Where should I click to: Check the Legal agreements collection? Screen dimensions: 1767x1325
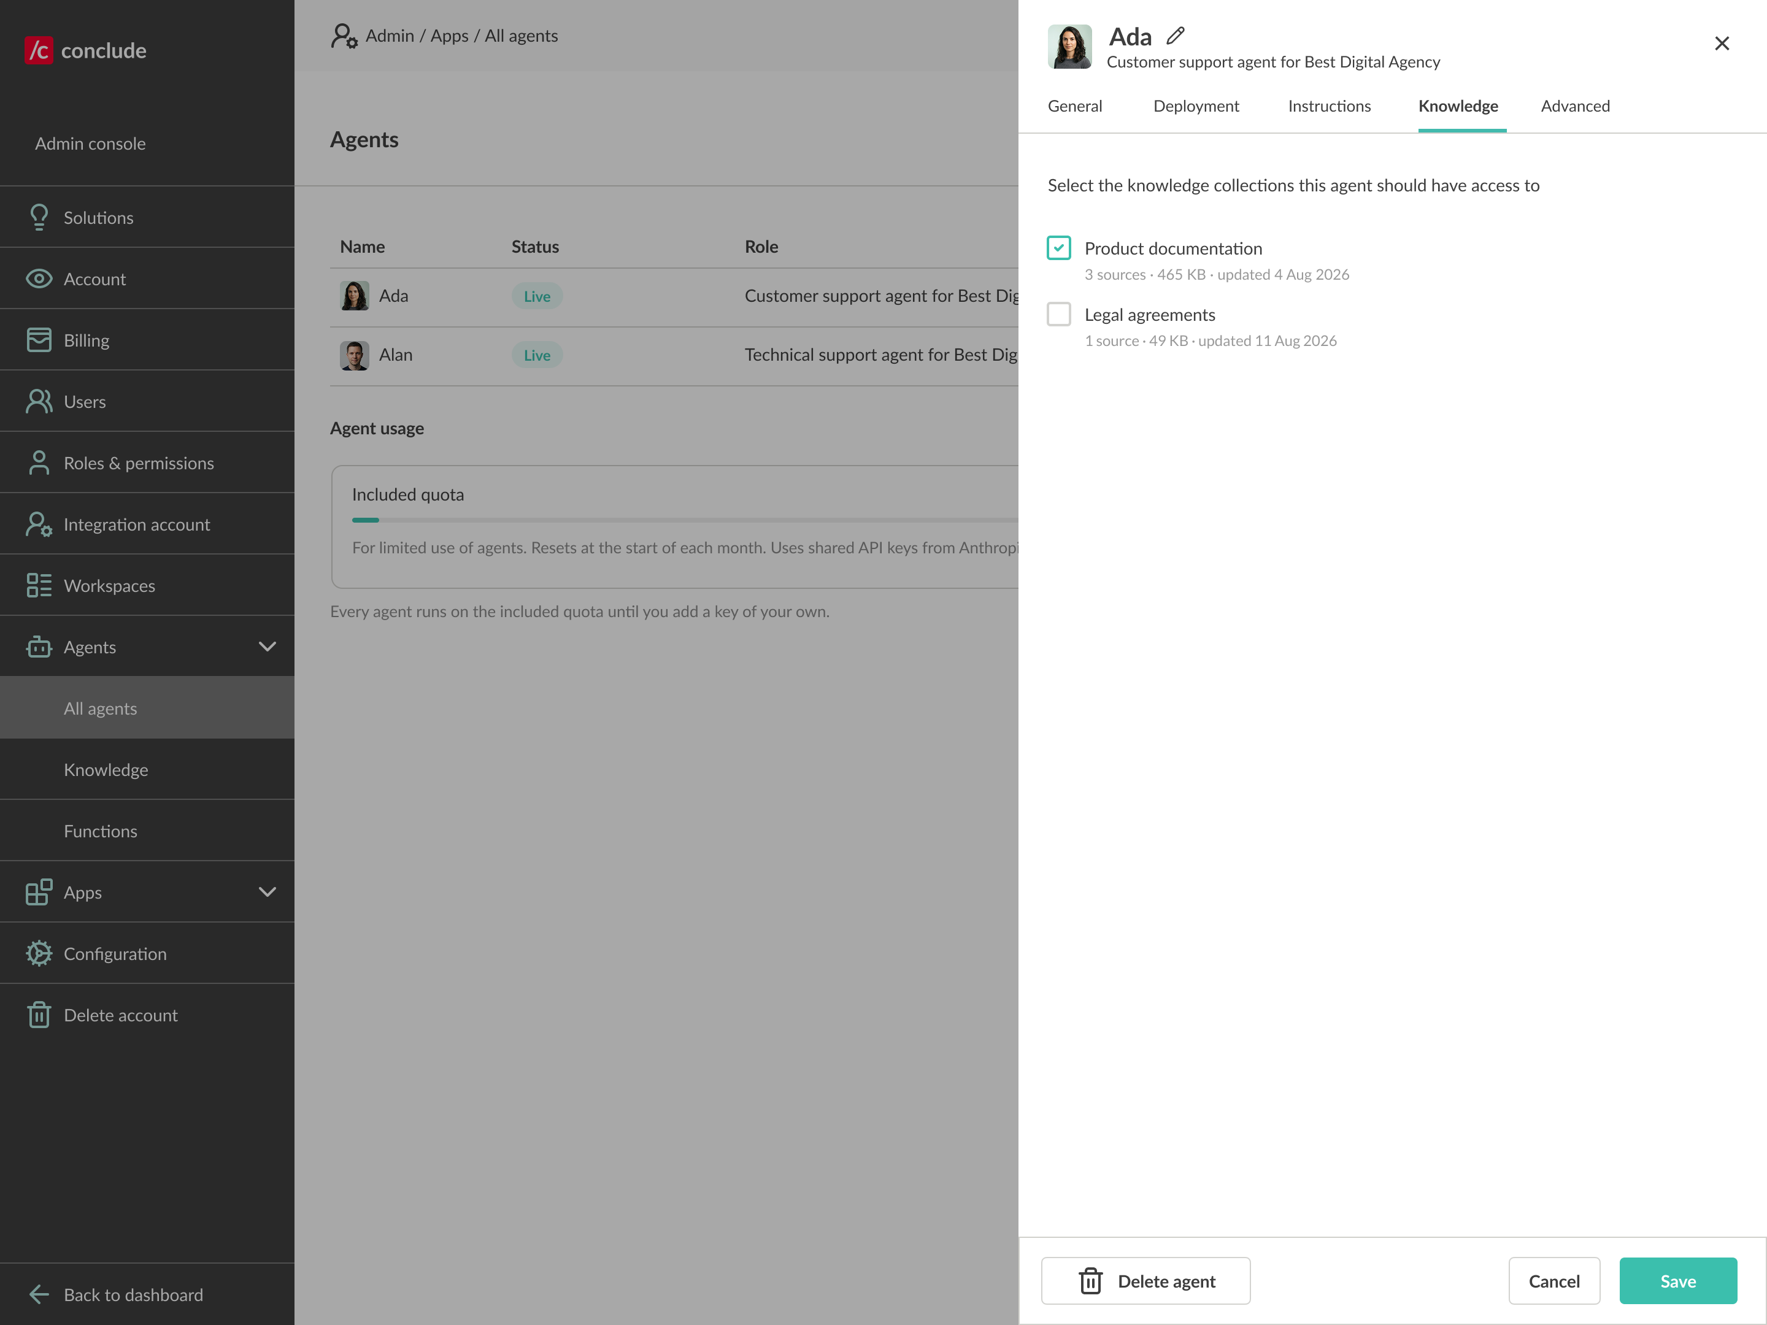click(x=1058, y=314)
